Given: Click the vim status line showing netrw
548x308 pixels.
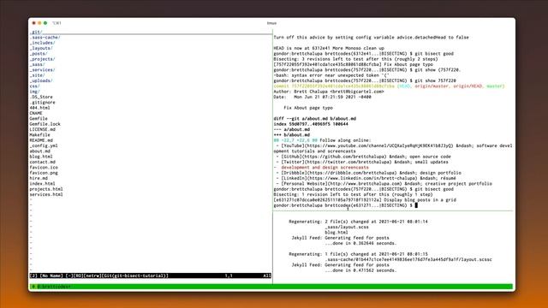Looking at the screenshot, I should (x=151, y=275).
